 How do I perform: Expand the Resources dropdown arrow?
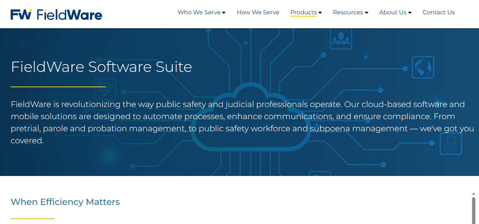pyautogui.click(x=367, y=13)
